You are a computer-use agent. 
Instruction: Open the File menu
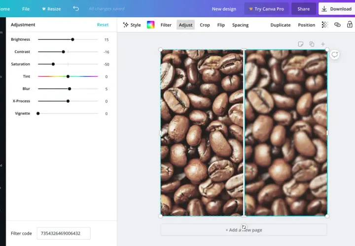pos(26,9)
